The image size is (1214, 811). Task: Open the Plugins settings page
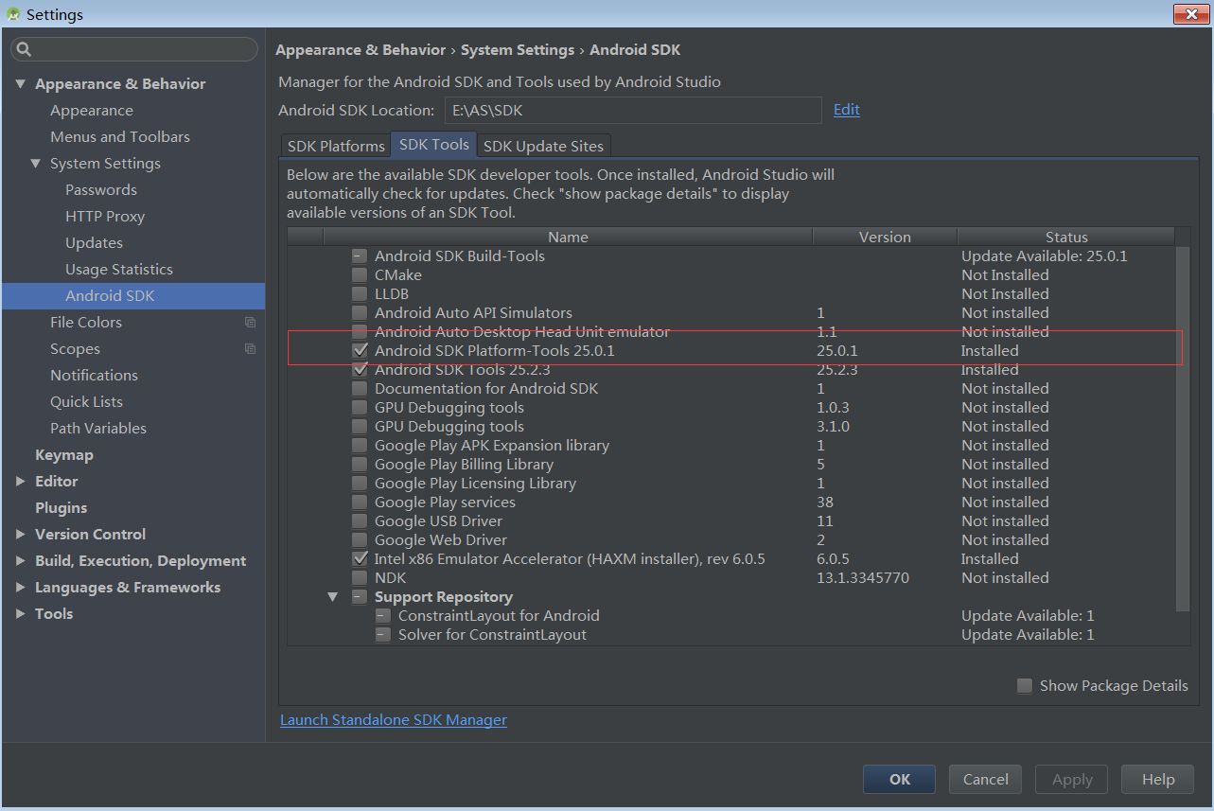(61, 508)
